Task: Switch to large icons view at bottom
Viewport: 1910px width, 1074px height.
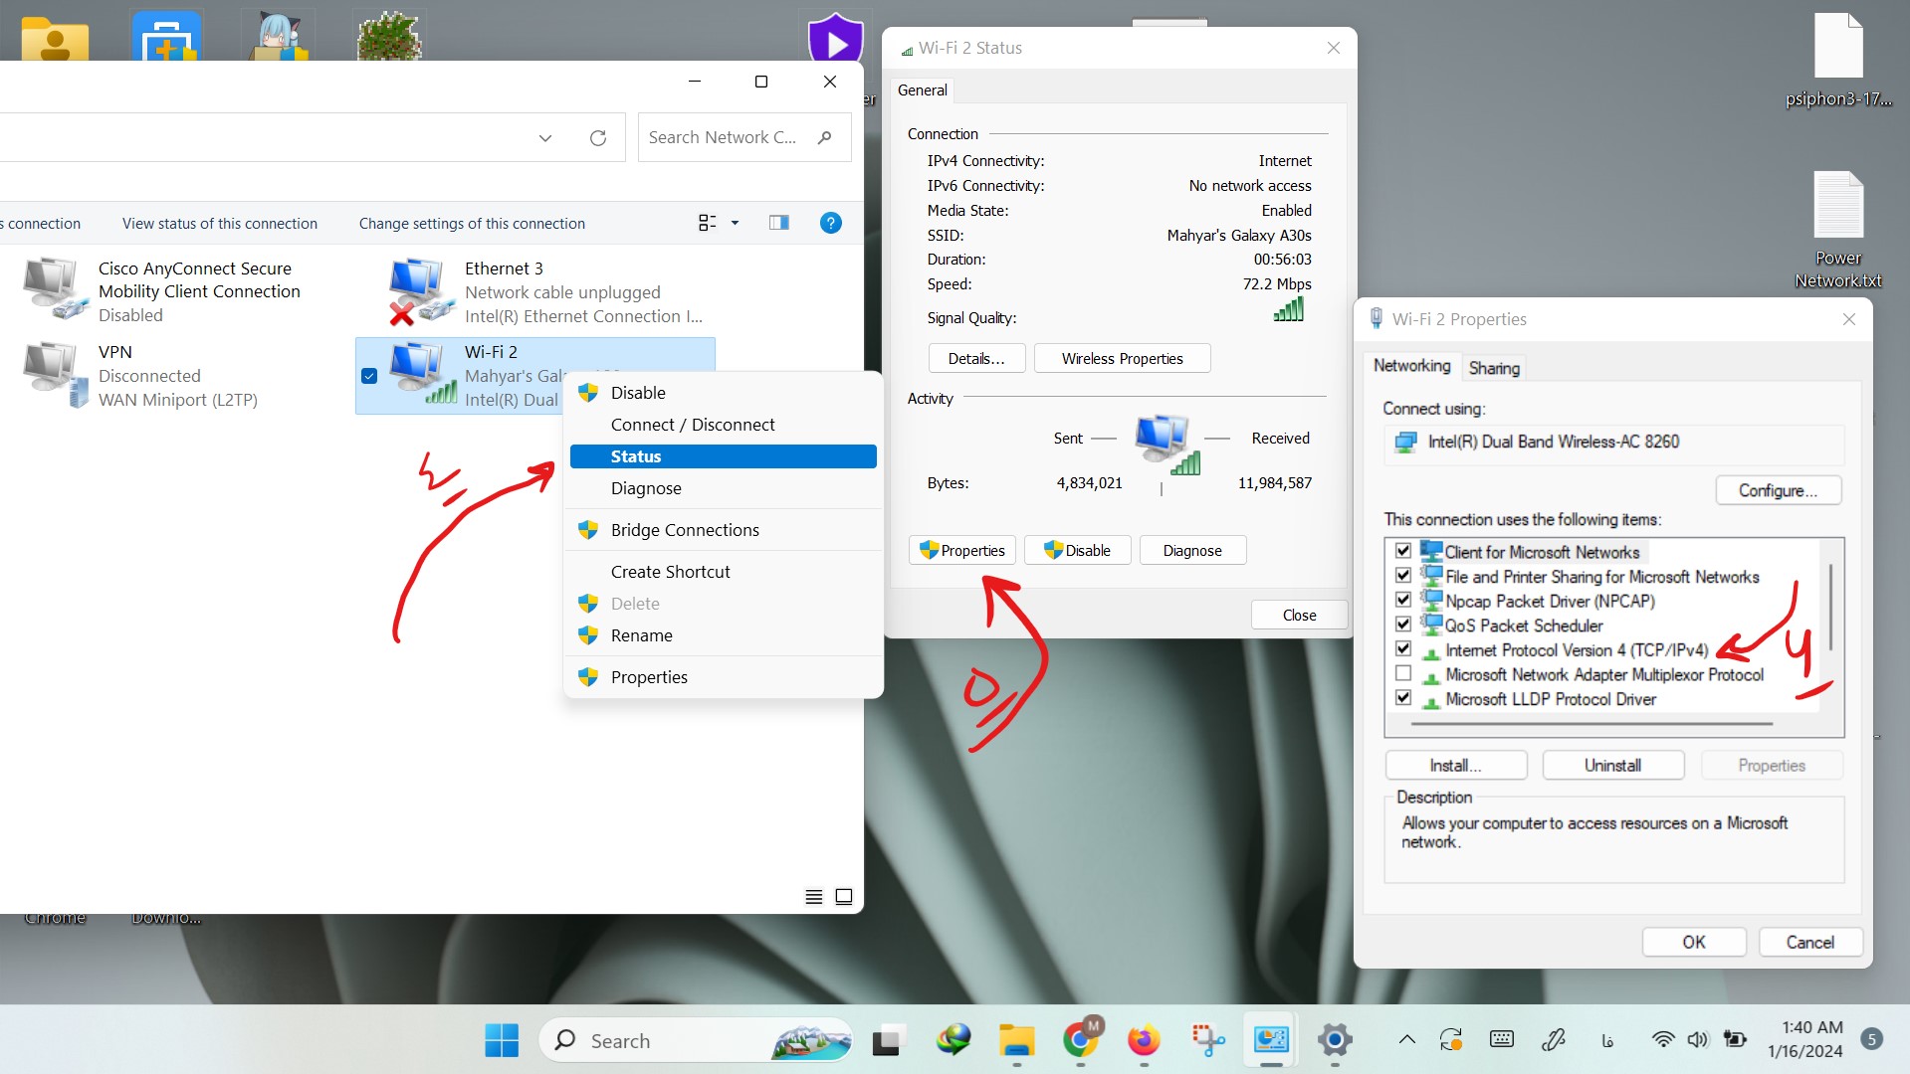Action: 844,897
